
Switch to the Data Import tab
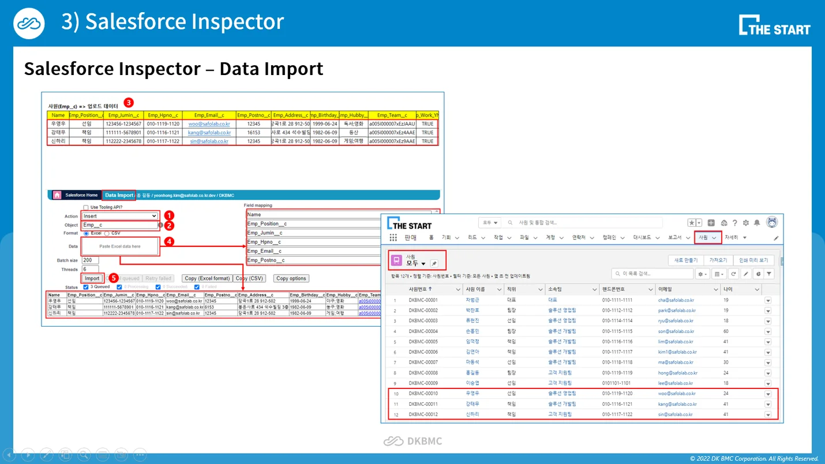click(x=119, y=195)
